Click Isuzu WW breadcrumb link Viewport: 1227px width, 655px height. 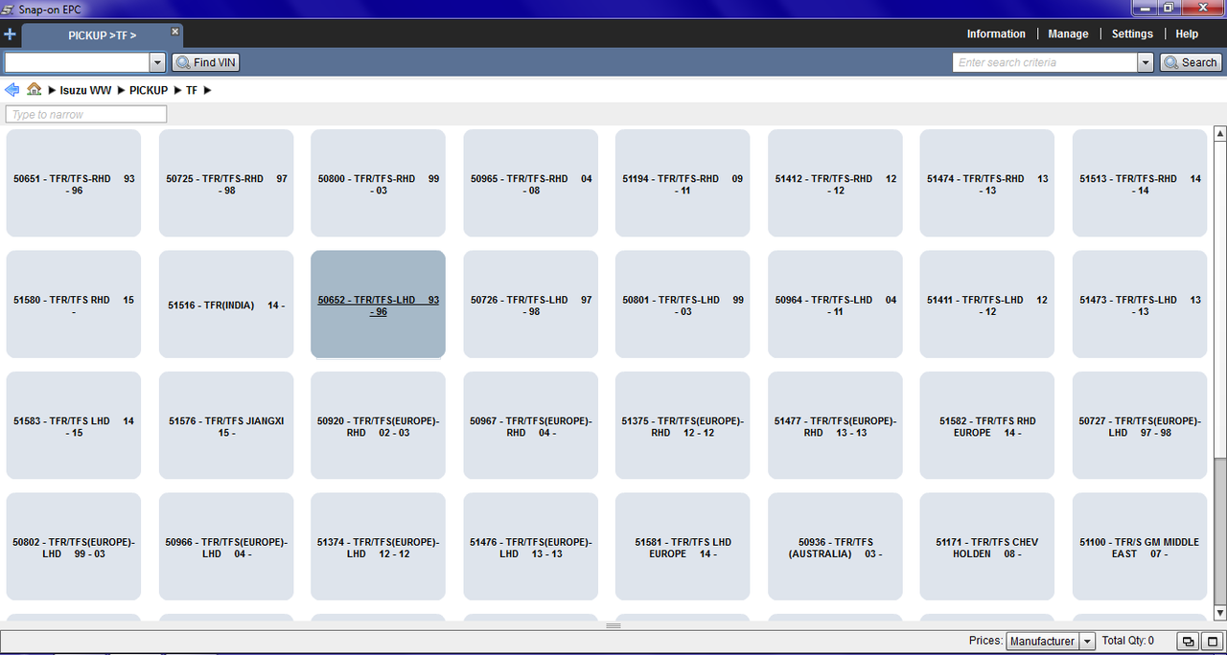pyautogui.click(x=85, y=90)
